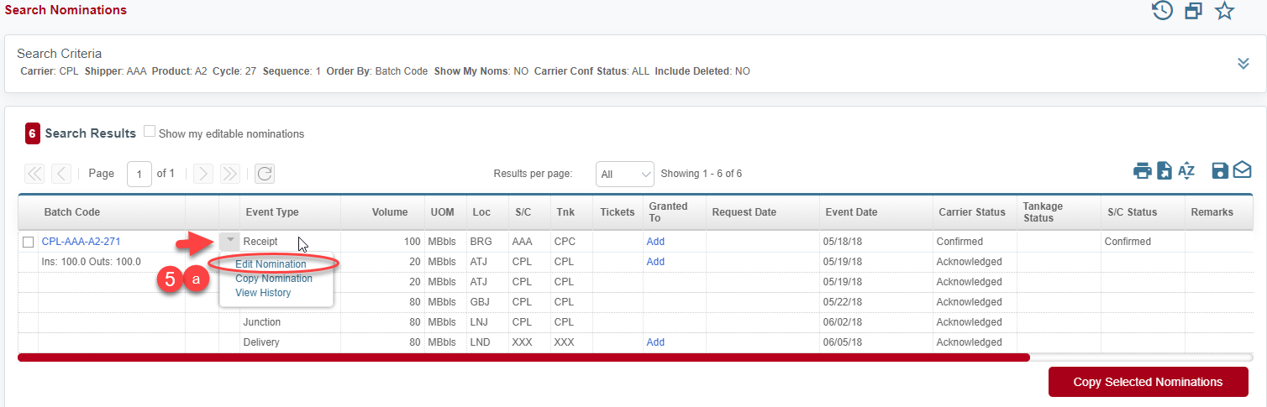
Task: Click the save floppy disk icon
Action: pyautogui.click(x=1220, y=171)
